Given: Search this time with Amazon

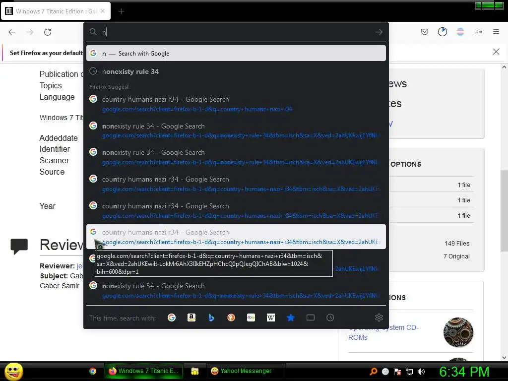Looking at the screenshot, I should coord(191,317).
